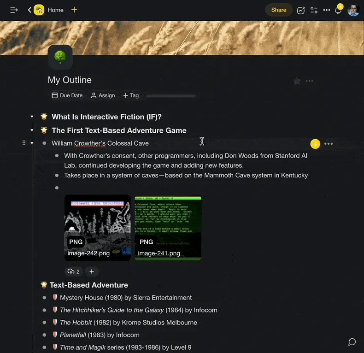364x353 pixels.
Task: Open page options dots beside the star
Action: (310, 81)
